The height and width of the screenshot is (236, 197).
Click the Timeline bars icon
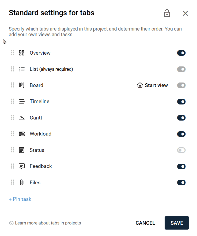[22, 102]
